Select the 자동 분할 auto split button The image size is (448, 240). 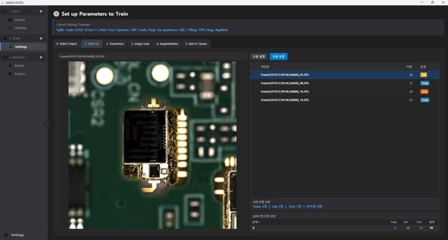(279, 56)
